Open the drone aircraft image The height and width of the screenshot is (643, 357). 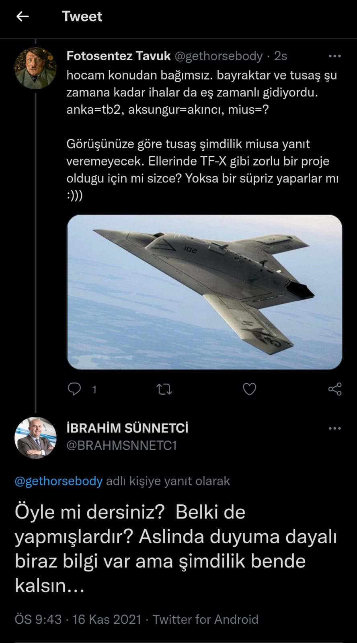click(x=204, y=292)
